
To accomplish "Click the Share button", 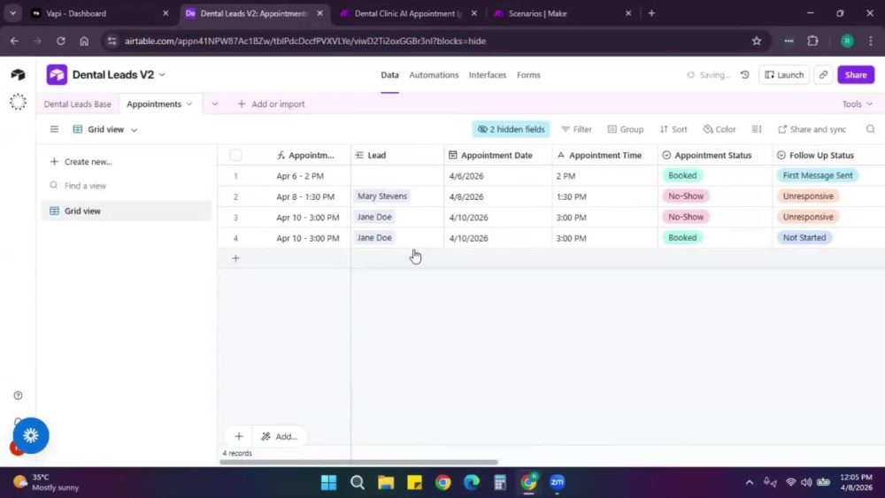I will (x=856, y=74).
